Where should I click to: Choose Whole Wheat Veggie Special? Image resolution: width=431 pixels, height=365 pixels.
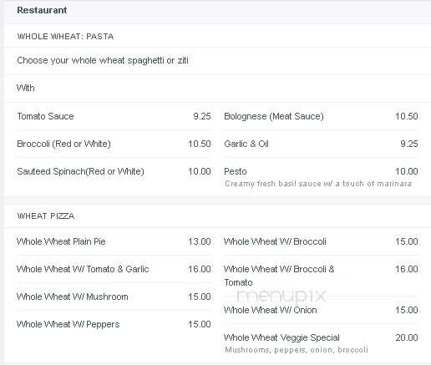click(281, 337)
